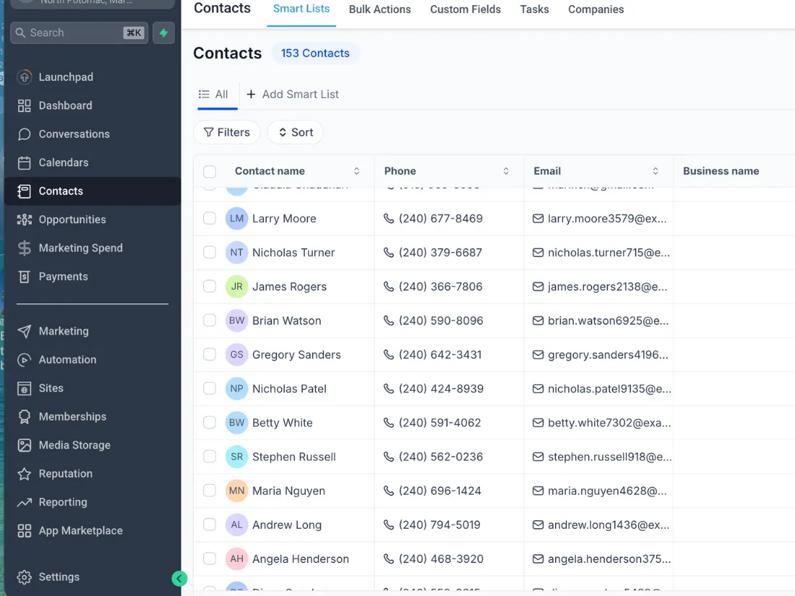This screenshot has height=596, width=795.
Task: Select the James Rogers contact checkbox
Action: [x=210, y=286]
